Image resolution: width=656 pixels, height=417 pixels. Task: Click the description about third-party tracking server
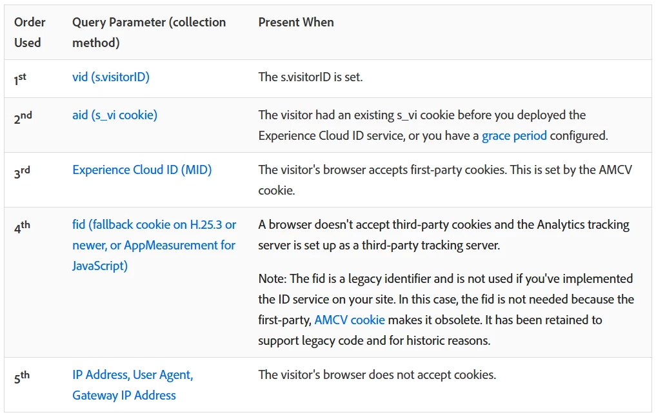(x=444, y=235)
